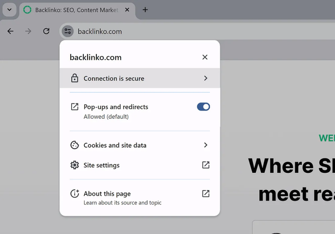The height and width of the screenshot is (234, 335).
Task: Click the site information icon in address bar
Action: click(x=68, y=31)
